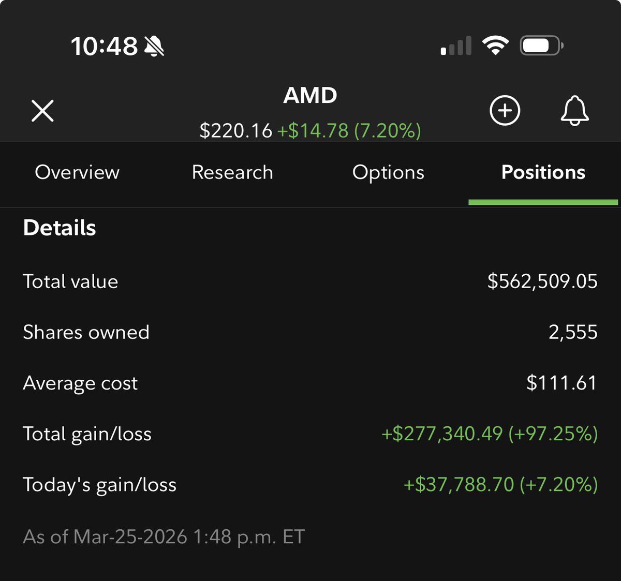The image size is (621, 581).
Task: Tap the $220.16 price quote line
Action: click(310, 130)
